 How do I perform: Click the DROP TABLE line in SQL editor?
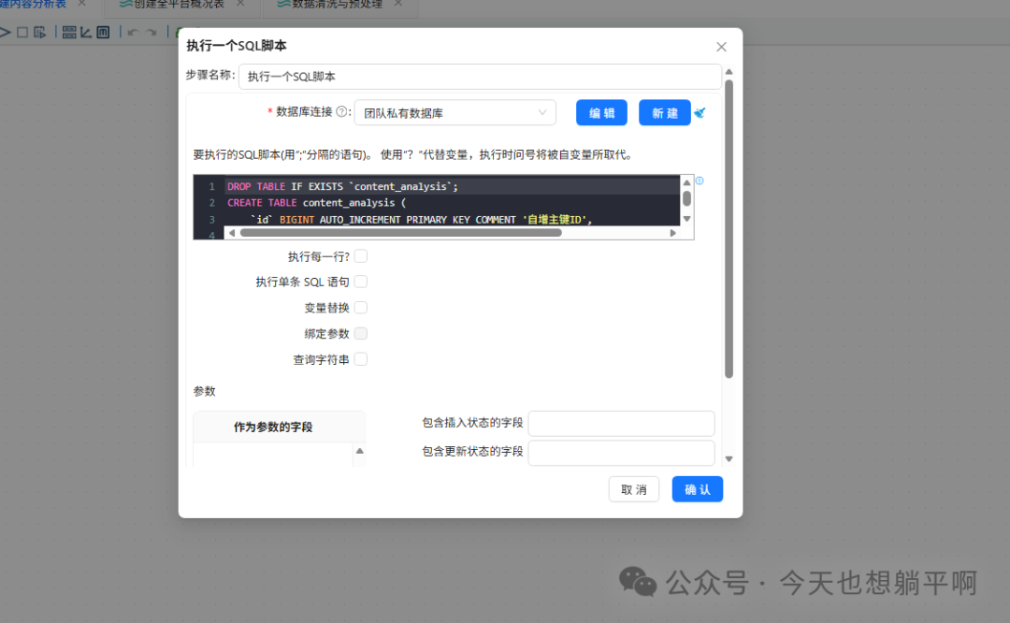tap(342, 186)
